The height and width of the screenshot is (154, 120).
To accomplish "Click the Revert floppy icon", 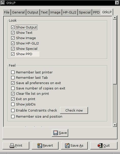I will (x=40, y=145).
